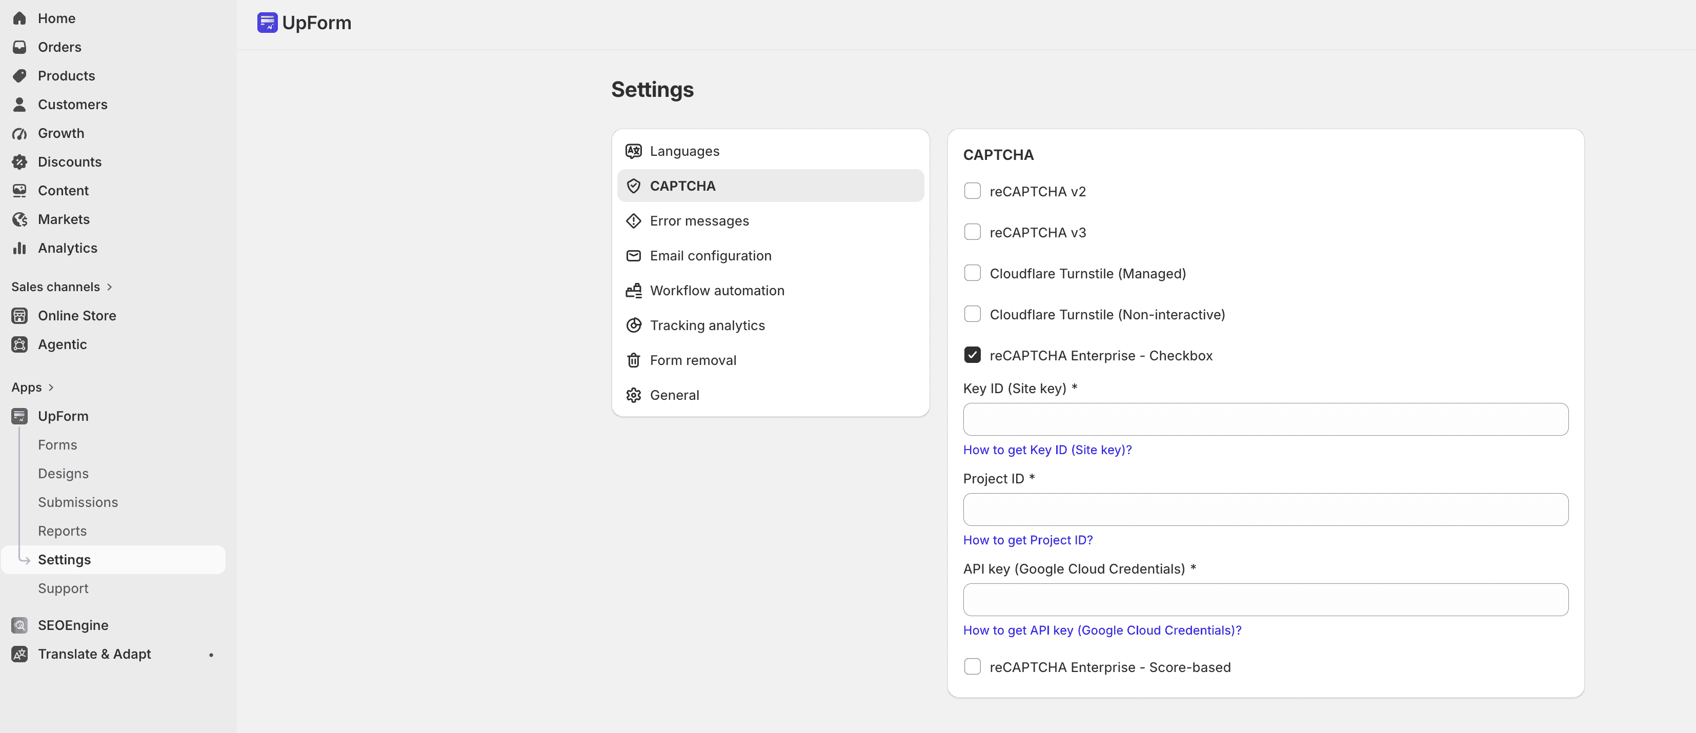
Task: Click the Languages settings icon
Action: click(x=633, y=151)
